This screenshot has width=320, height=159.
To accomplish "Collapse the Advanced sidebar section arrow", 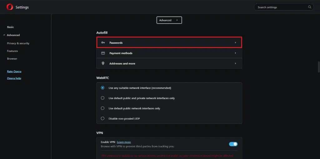I will [4, 35].
